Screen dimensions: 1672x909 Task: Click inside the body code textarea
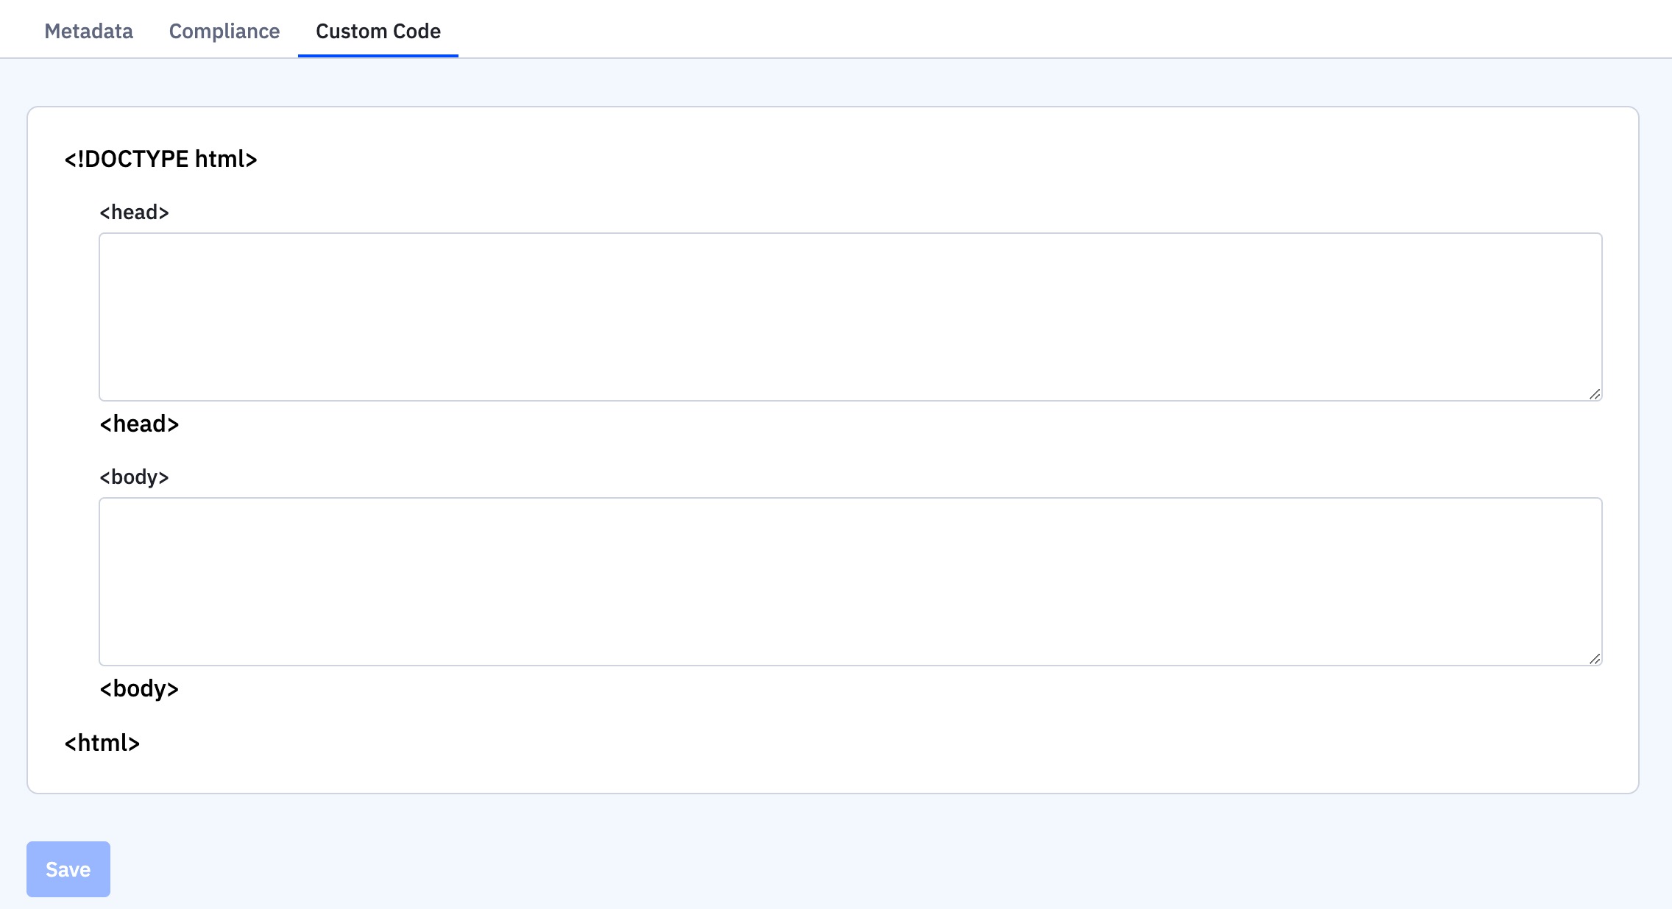850,581
